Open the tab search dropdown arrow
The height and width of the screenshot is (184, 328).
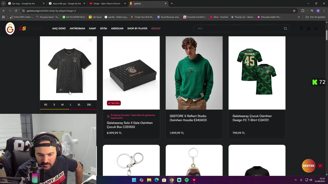(3, 3)
